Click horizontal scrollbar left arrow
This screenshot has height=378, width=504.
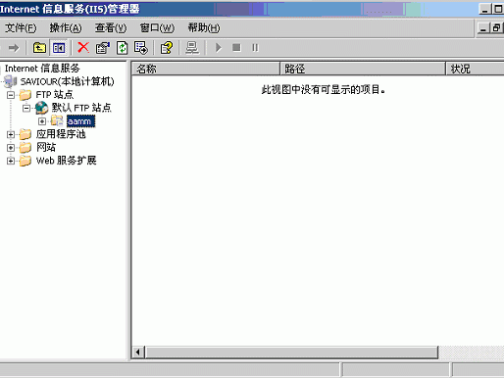(138, 353)
